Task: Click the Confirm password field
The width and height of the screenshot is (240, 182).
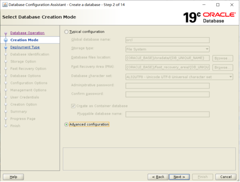Action: pyautogui.click(x=168, y=94)
